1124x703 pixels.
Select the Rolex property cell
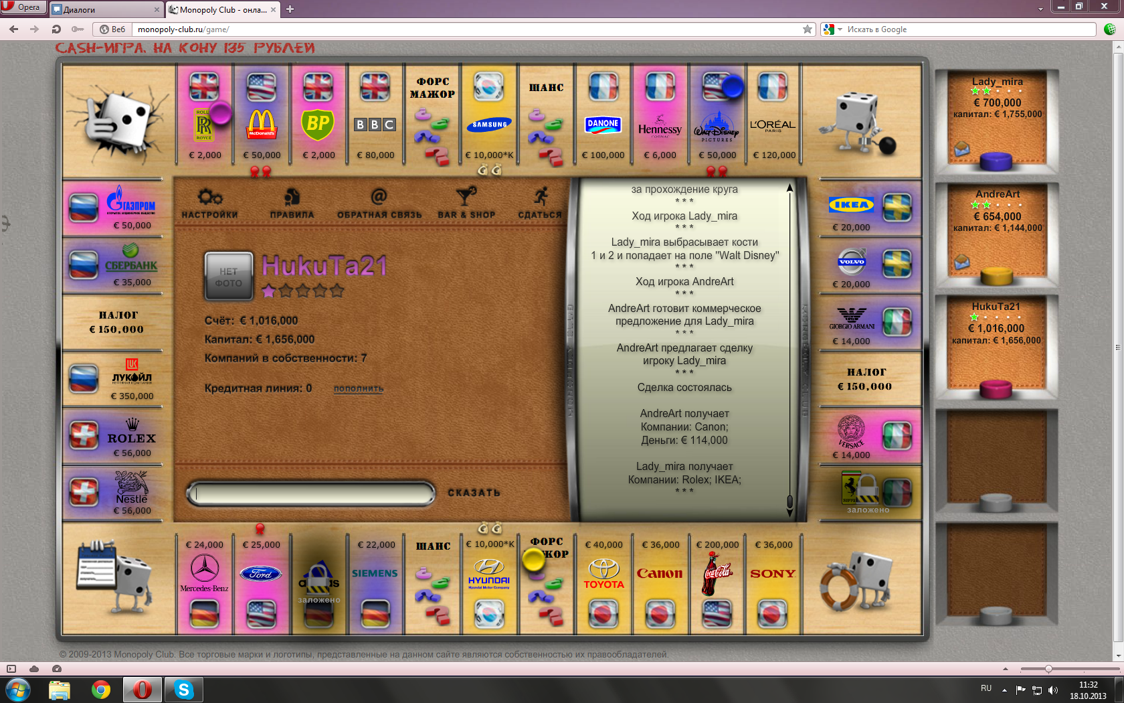(112, 437)
